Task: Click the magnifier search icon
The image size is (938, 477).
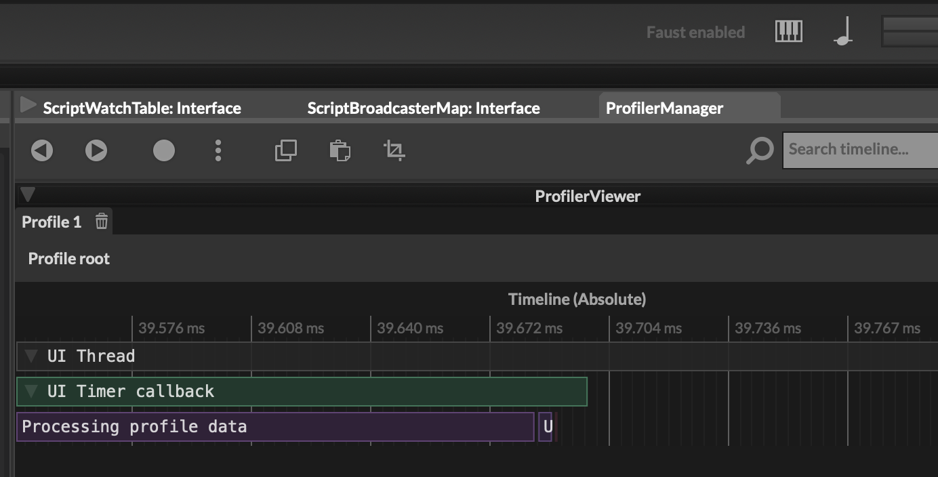Action: click(760, 150)
